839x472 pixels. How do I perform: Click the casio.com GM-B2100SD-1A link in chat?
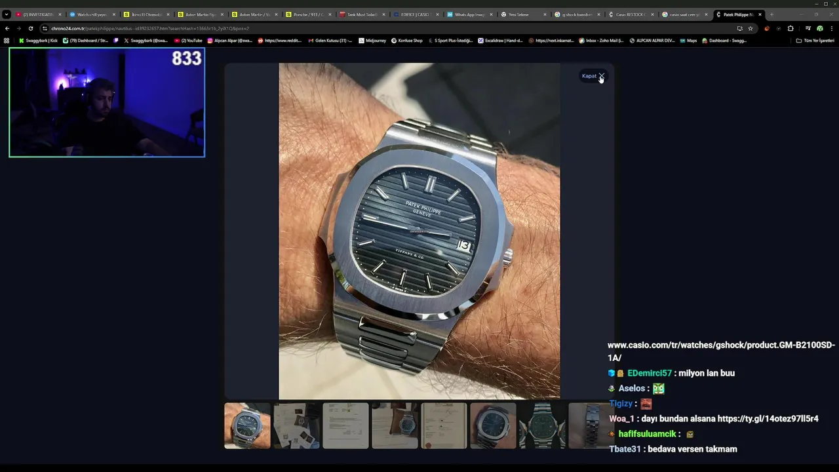[x=721, y=351]
